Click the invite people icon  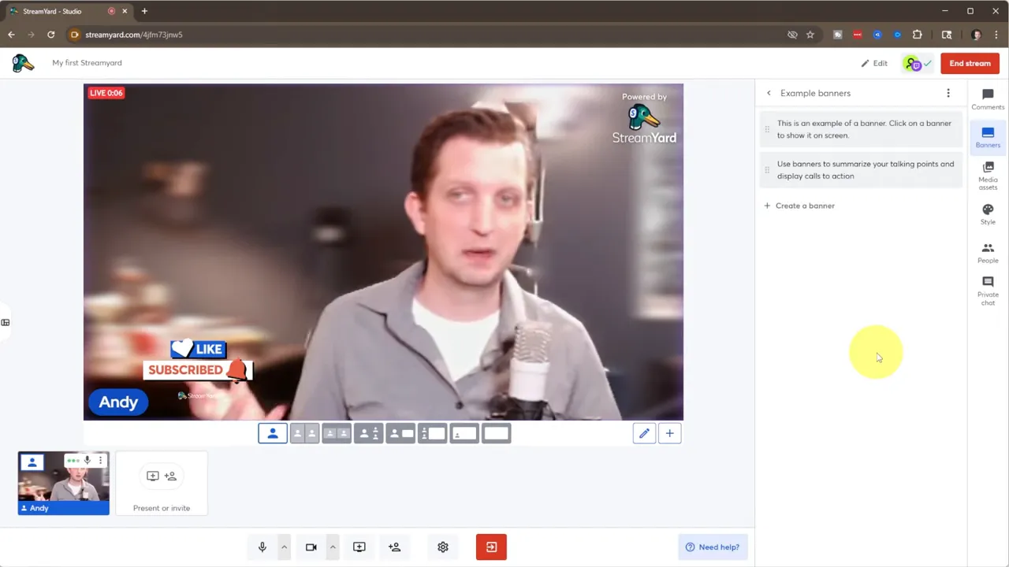pyautogui.click(x=394, y=547)
